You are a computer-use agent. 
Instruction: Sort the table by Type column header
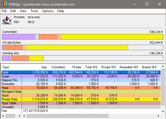coord(11,67)
